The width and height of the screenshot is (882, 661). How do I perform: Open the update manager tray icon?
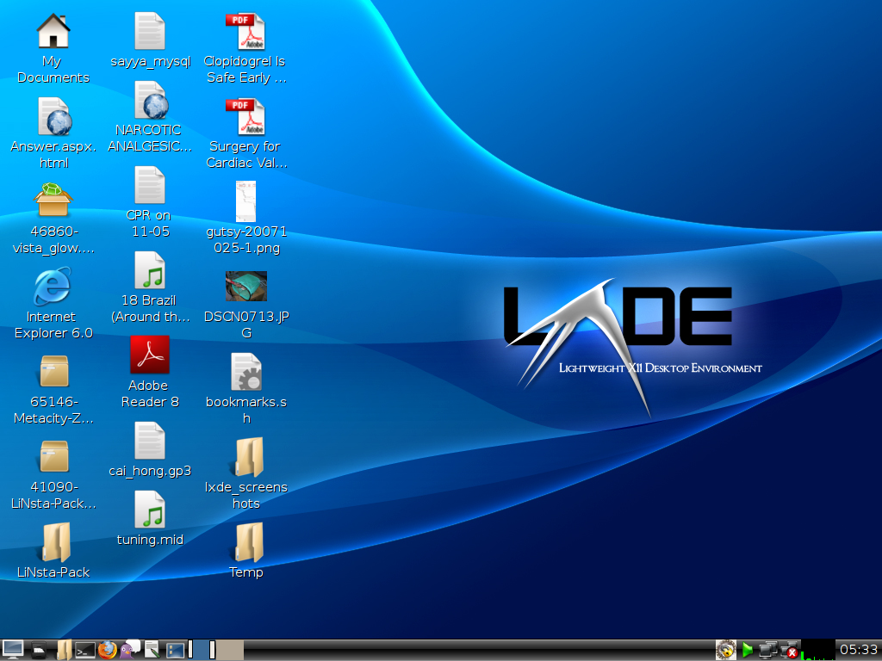coord(725,650)
